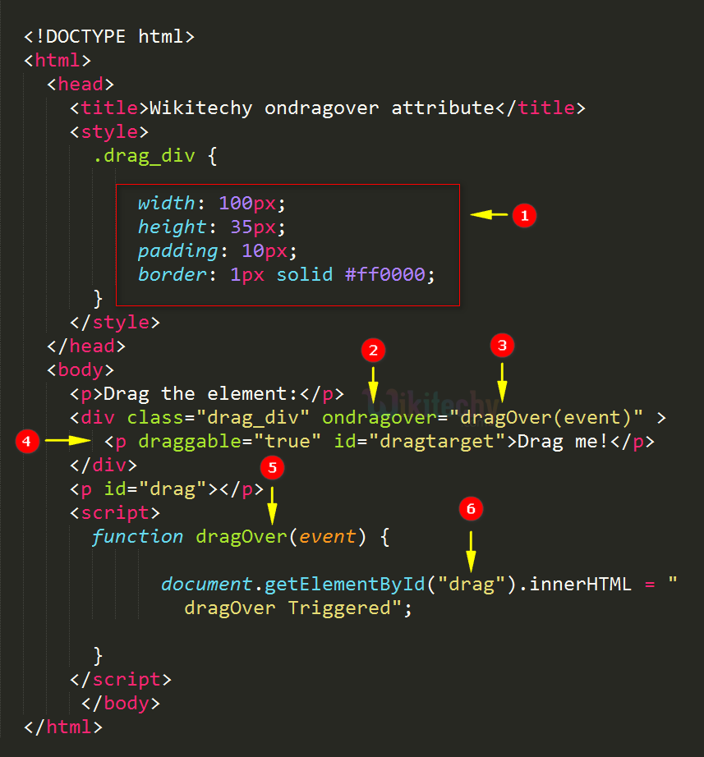
Task: Select the "document" object reference
Action: tap(206, 584)
